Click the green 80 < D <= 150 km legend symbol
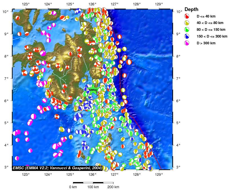Image resolution: width=230 pixels, height=191 pixels. click(x=186, y=30)
